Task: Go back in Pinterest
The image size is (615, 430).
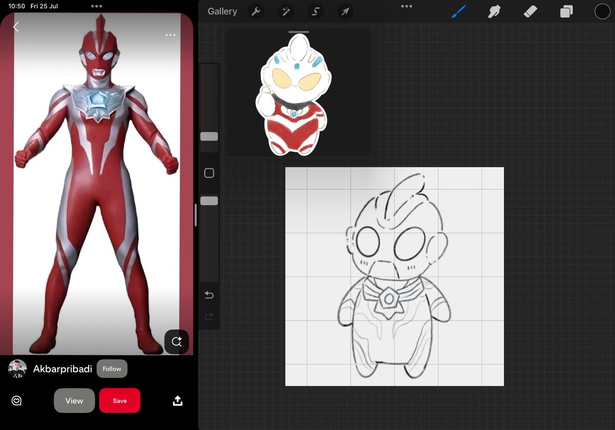Action: coord(16,27)
